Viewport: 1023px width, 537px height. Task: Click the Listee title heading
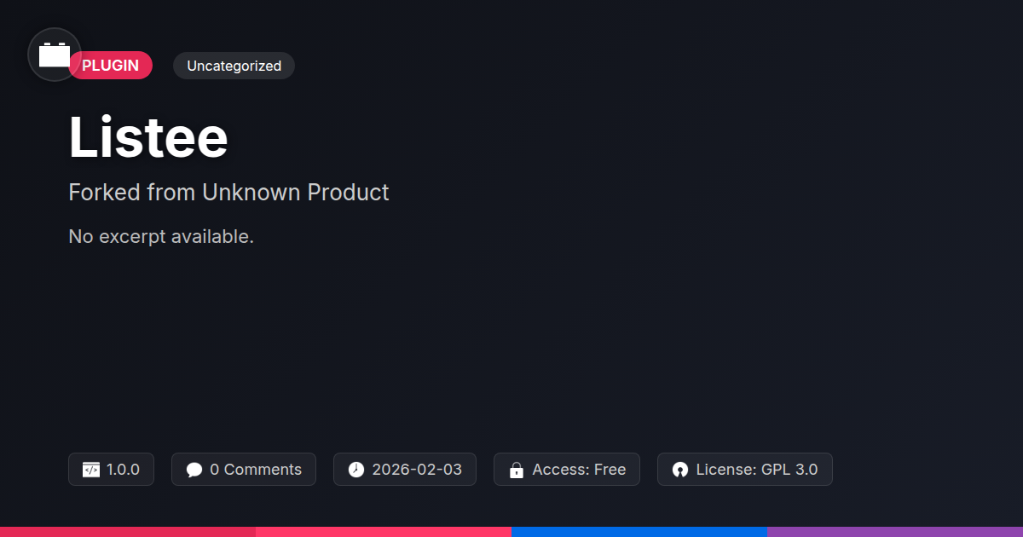click(x=148, y=137)
